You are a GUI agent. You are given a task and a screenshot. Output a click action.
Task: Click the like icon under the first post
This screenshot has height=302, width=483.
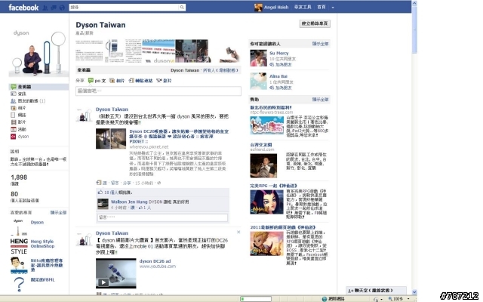click(99, 183)
